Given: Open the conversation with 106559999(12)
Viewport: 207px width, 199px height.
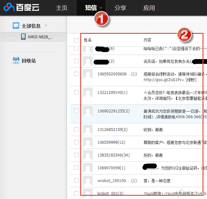Looking at the screenshot, I should click(111, 142).
